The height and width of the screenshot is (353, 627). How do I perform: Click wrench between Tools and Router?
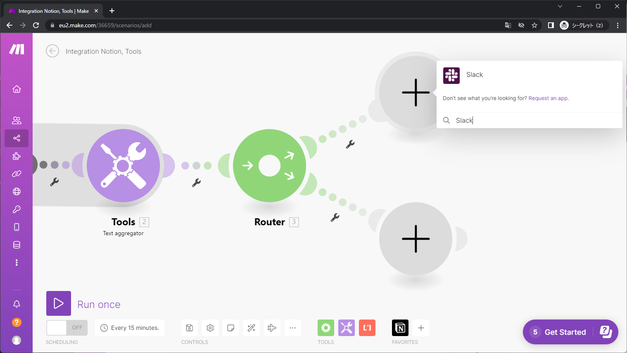pyautogui.click(x=196, y=182)
